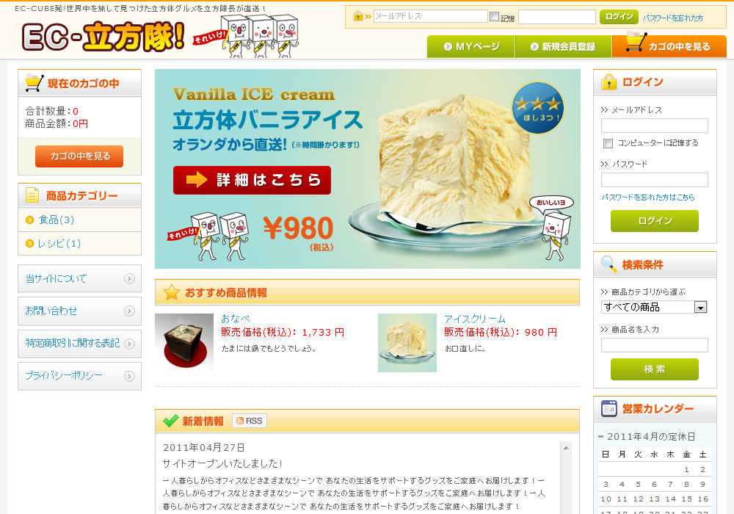The width and height of the screenshot is (734, 514).
Task: Click パスワードを忘れた方はこちら link
Action: pyautogui.click(x=648, y=197)
